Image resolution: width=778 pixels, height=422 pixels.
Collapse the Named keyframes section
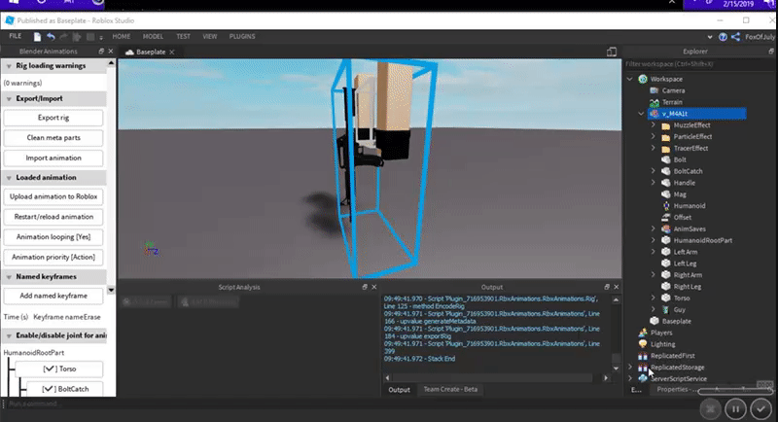[9, 277]
